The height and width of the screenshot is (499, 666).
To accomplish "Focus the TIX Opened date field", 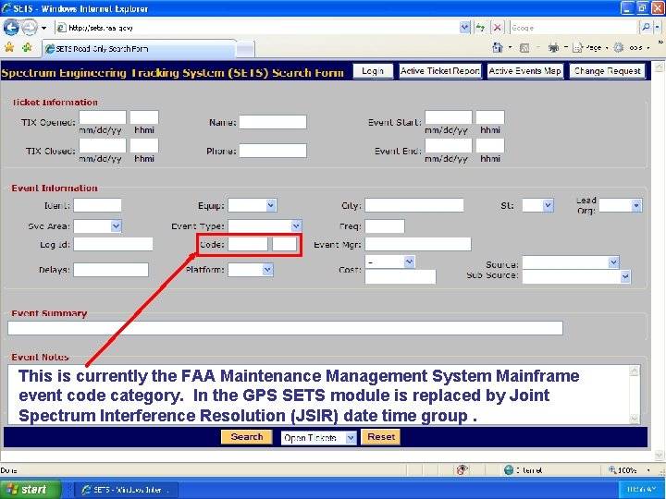I will pos(103,117).
